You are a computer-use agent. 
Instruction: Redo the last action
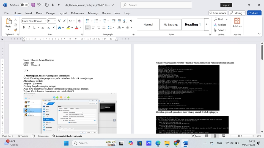tap(47, 5)
